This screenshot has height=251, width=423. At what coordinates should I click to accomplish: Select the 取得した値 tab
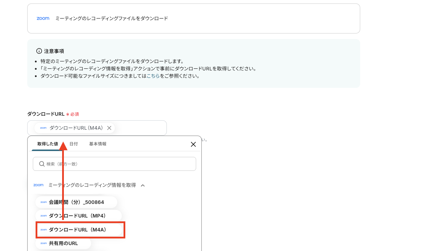pos(48,144)
